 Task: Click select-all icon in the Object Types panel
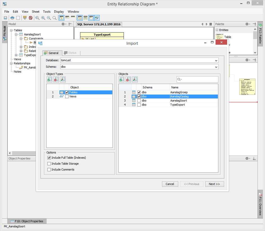click(49, 80)
